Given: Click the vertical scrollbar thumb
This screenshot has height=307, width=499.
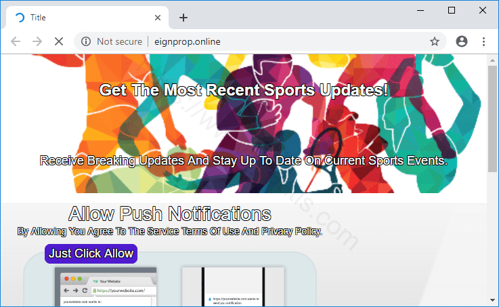Looking at the screenshot, I should (x=492, y=119).
